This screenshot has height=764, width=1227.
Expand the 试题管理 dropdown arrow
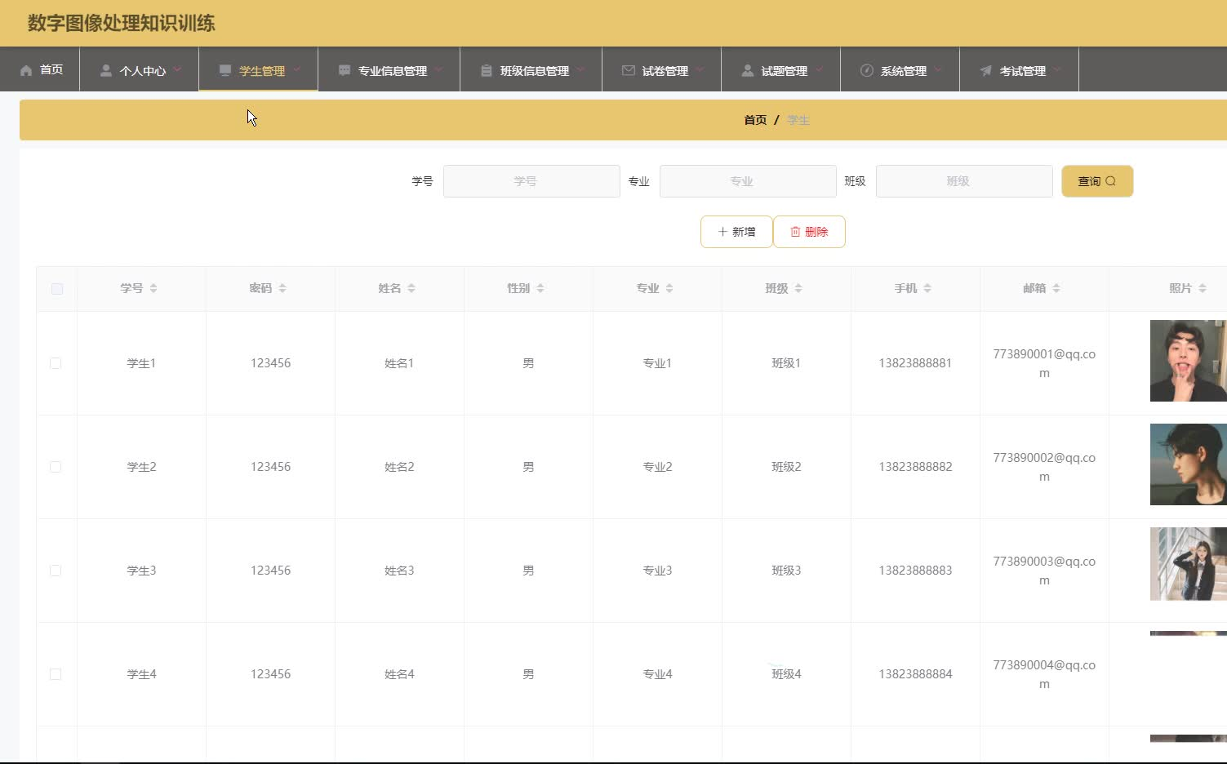819,70
